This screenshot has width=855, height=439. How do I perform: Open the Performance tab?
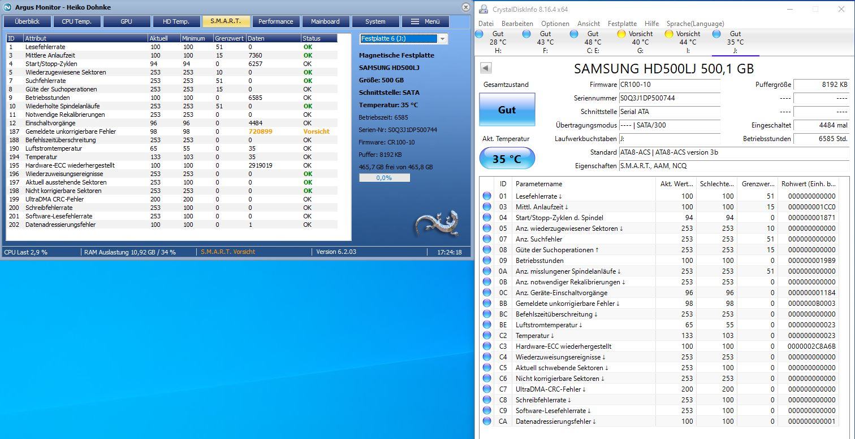[276, 21]
